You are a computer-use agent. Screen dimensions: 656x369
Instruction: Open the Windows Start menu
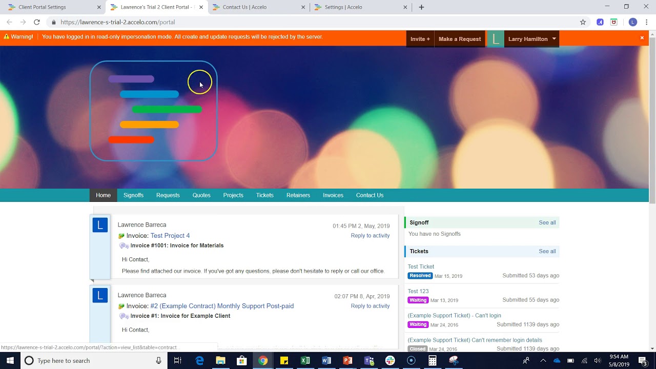(10, 361)
